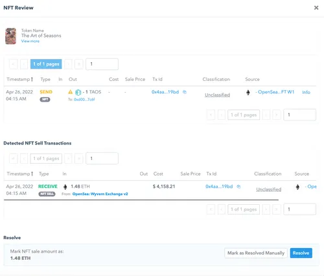
Task: Focus page input under Detected NFT Sell heading
Action: click(102, 158)
